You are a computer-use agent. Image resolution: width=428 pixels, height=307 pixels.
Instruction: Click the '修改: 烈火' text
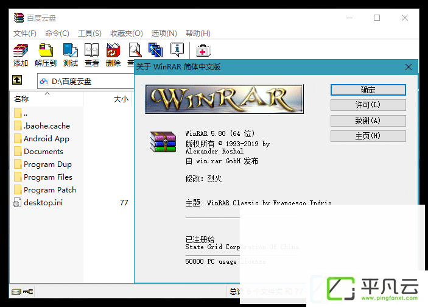click(203, 178)
